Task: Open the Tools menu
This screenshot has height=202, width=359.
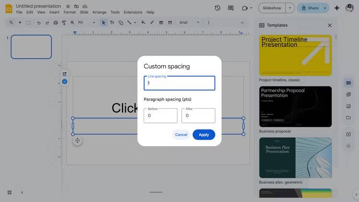Action: [115, 12]
